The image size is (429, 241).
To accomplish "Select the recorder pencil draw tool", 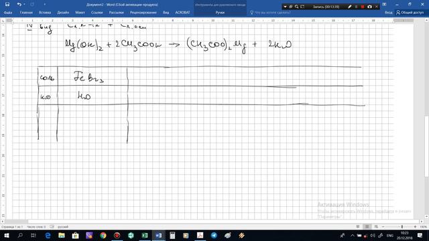I will coord(349,7).
